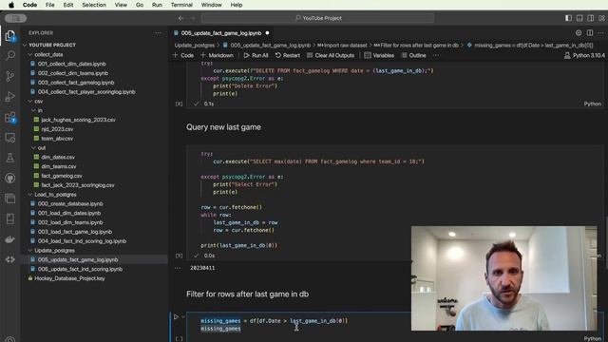Open the File menu
Viewport: 608px width, 342px height.
coord(49,5)
